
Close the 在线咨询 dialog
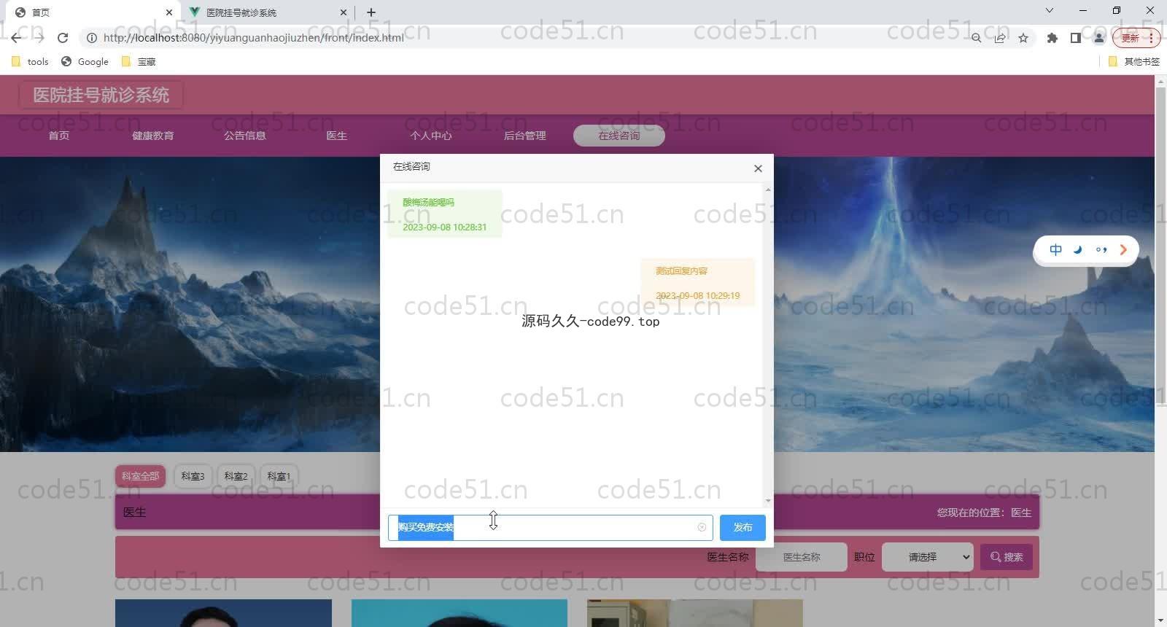tap(758, 168)
